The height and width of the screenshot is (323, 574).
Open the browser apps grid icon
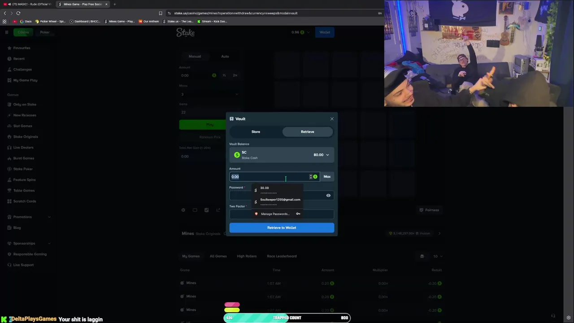[x=4, y=22]
